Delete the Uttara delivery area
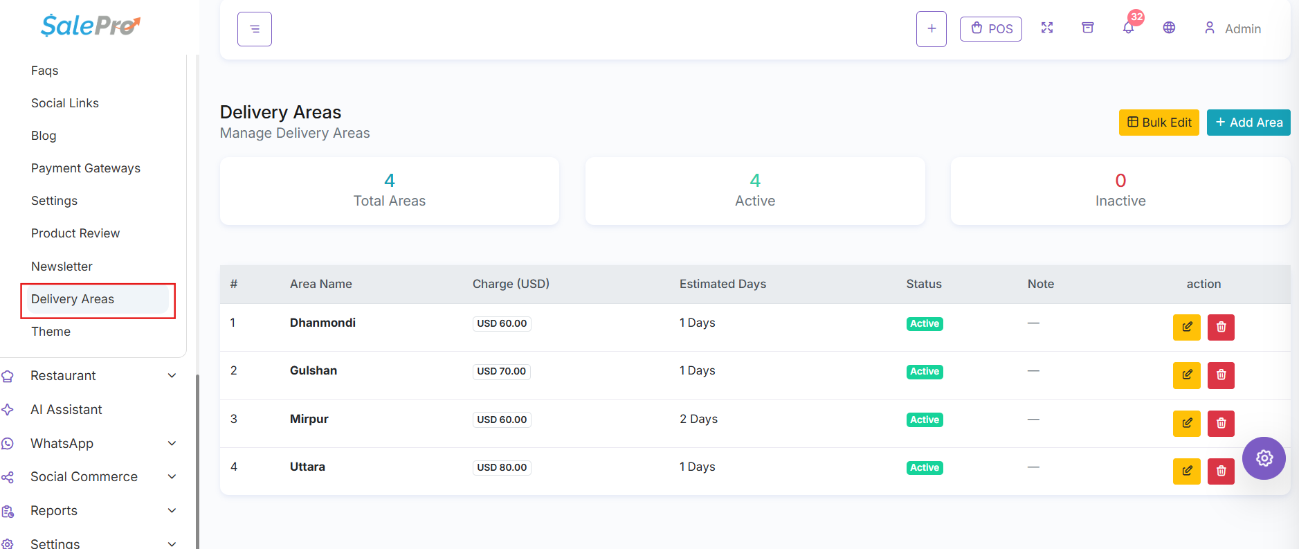Screen dimensions: 1299x549 click(1221, 471)
